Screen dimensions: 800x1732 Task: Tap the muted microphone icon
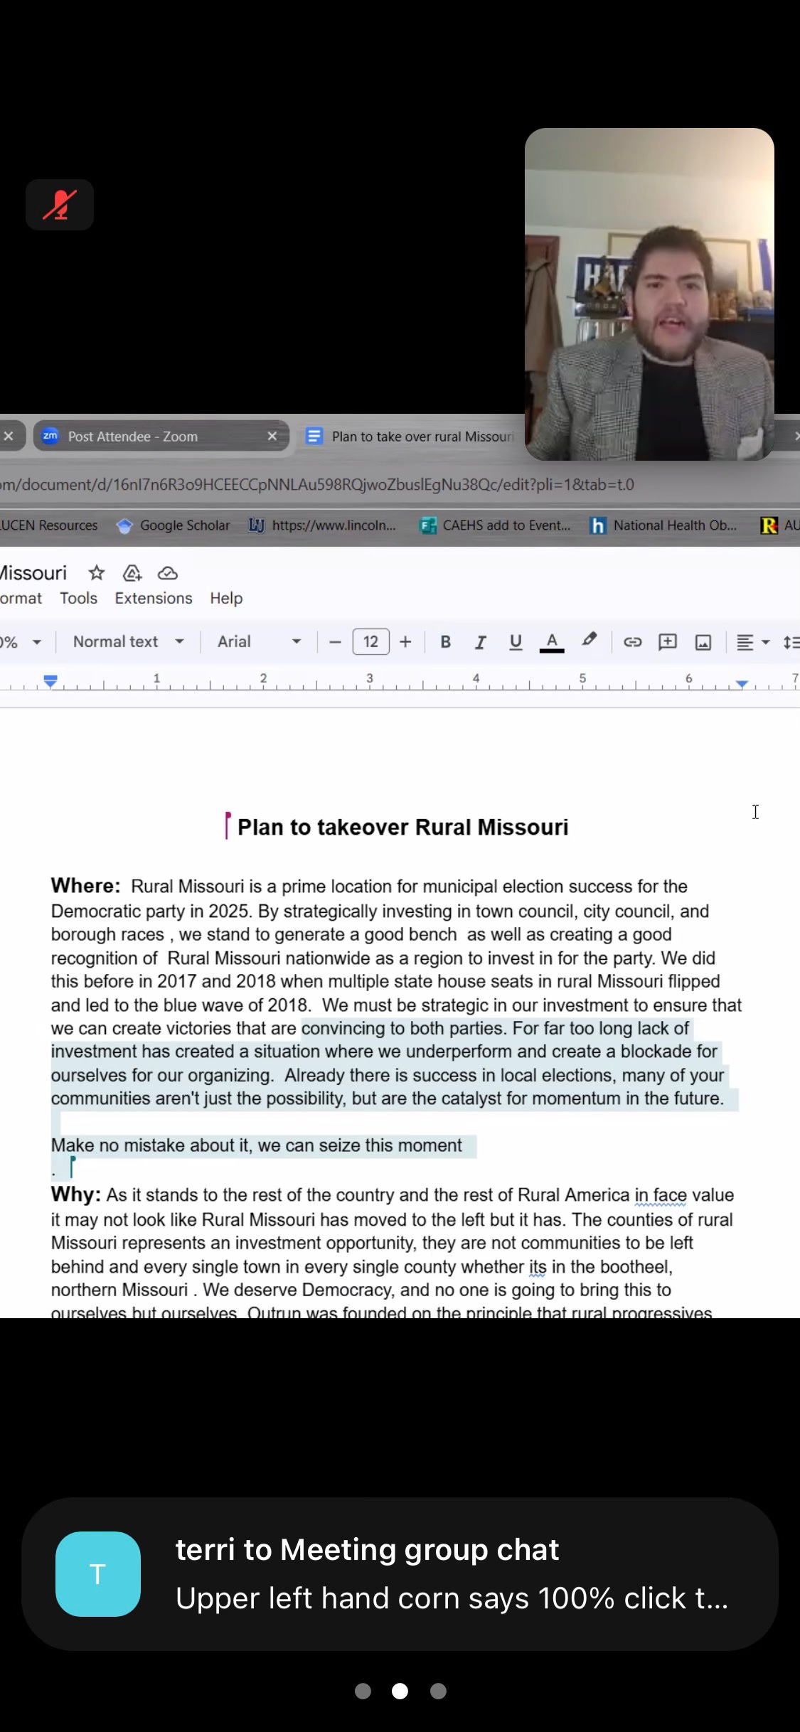(60, 205)
